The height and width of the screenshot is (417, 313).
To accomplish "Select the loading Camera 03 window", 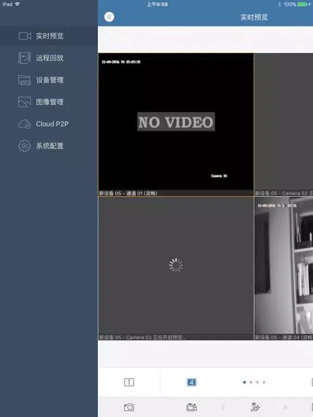I will point(176,268).
